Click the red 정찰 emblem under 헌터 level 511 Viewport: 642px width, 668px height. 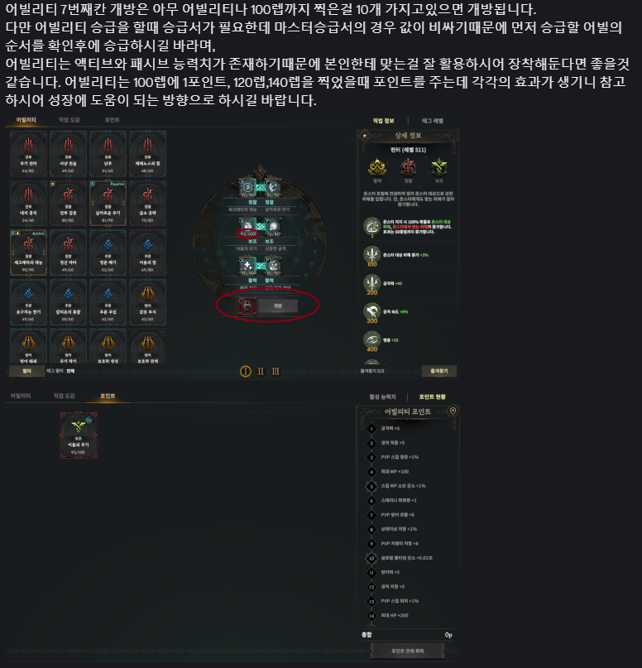(408, 167)
